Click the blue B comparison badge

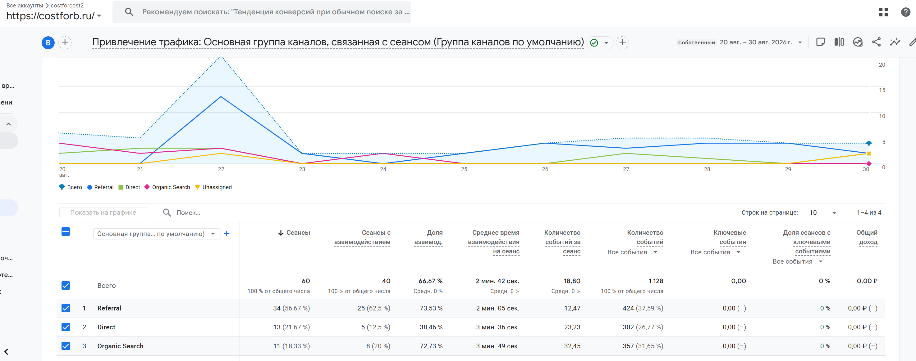pyautogui.click(x=48, y=42)
